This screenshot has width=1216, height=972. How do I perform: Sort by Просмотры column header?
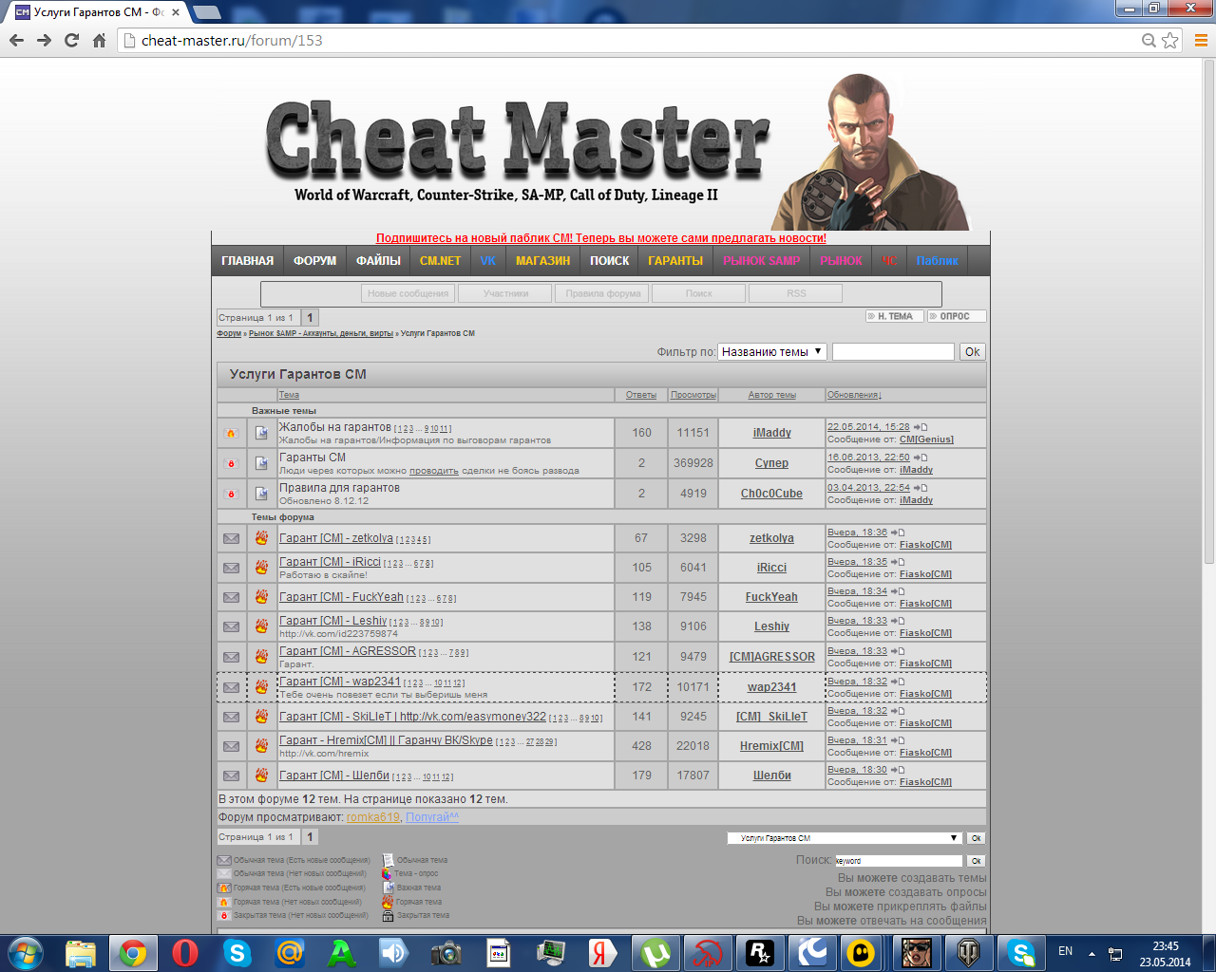point(693,395)
